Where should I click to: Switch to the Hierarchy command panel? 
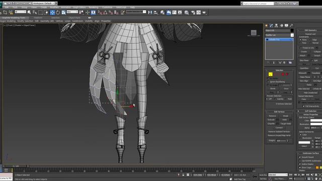pos(276,26)
